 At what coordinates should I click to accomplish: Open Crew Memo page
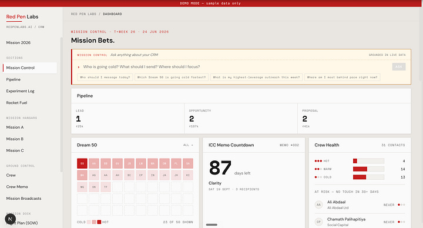pos(17,187)
